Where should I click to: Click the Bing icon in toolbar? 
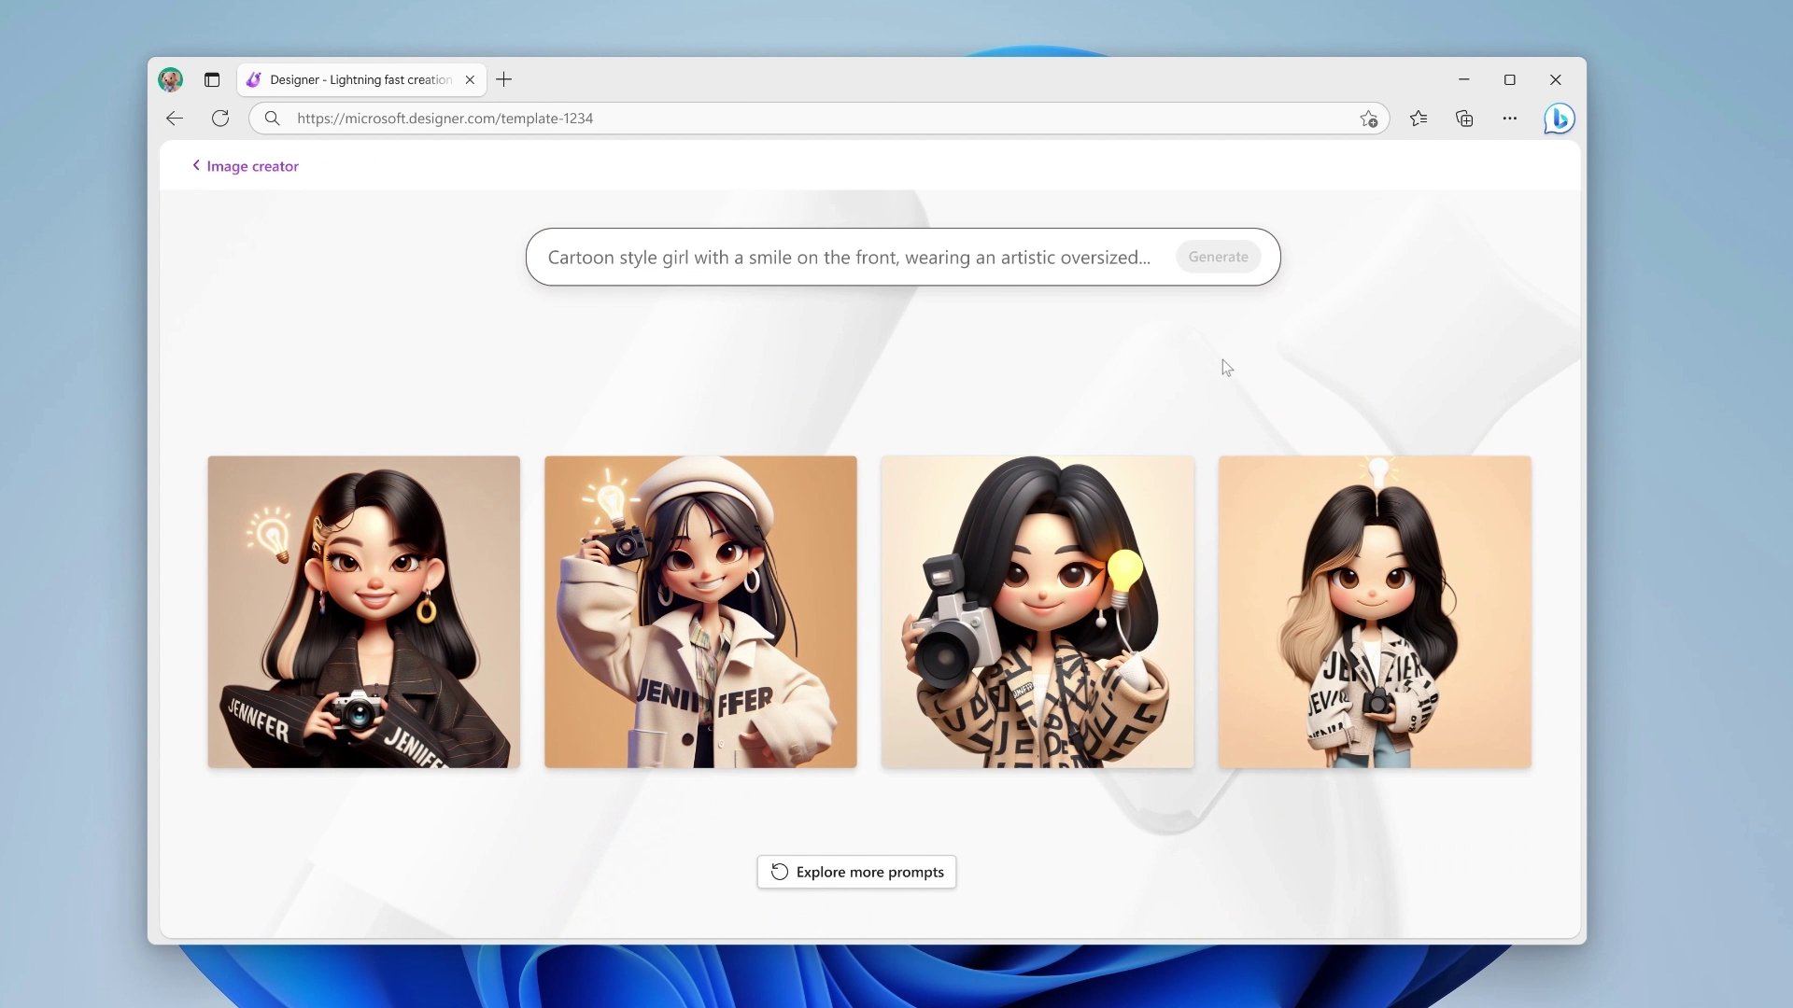1558,119
